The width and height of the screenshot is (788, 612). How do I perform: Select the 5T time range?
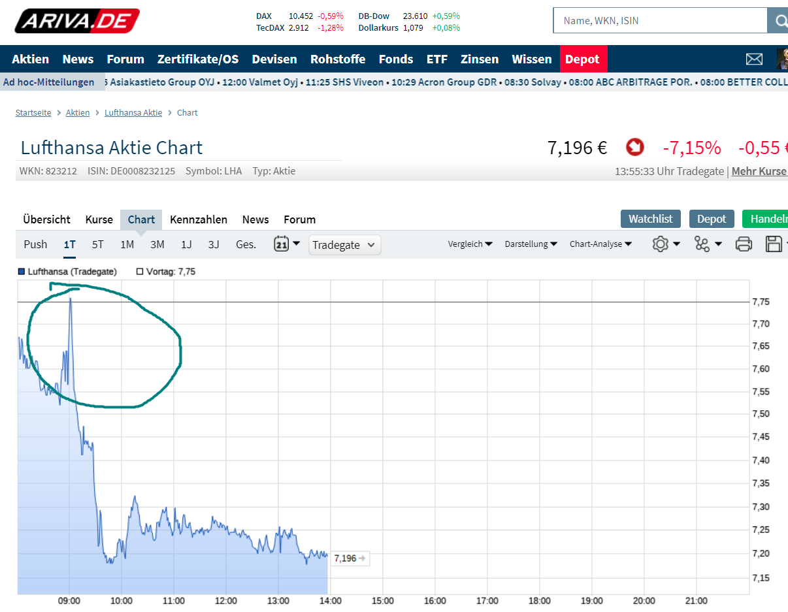(98, 244)
